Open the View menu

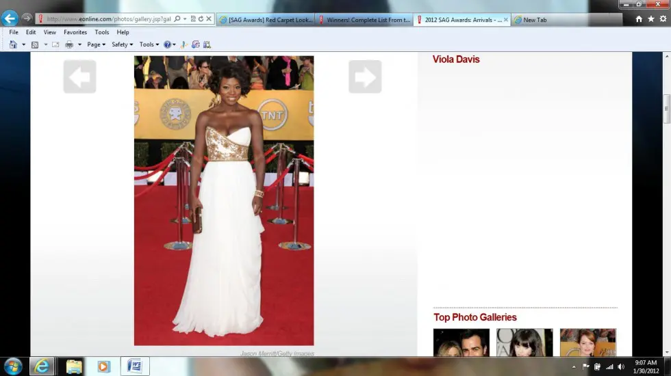(x=49, y=32)
